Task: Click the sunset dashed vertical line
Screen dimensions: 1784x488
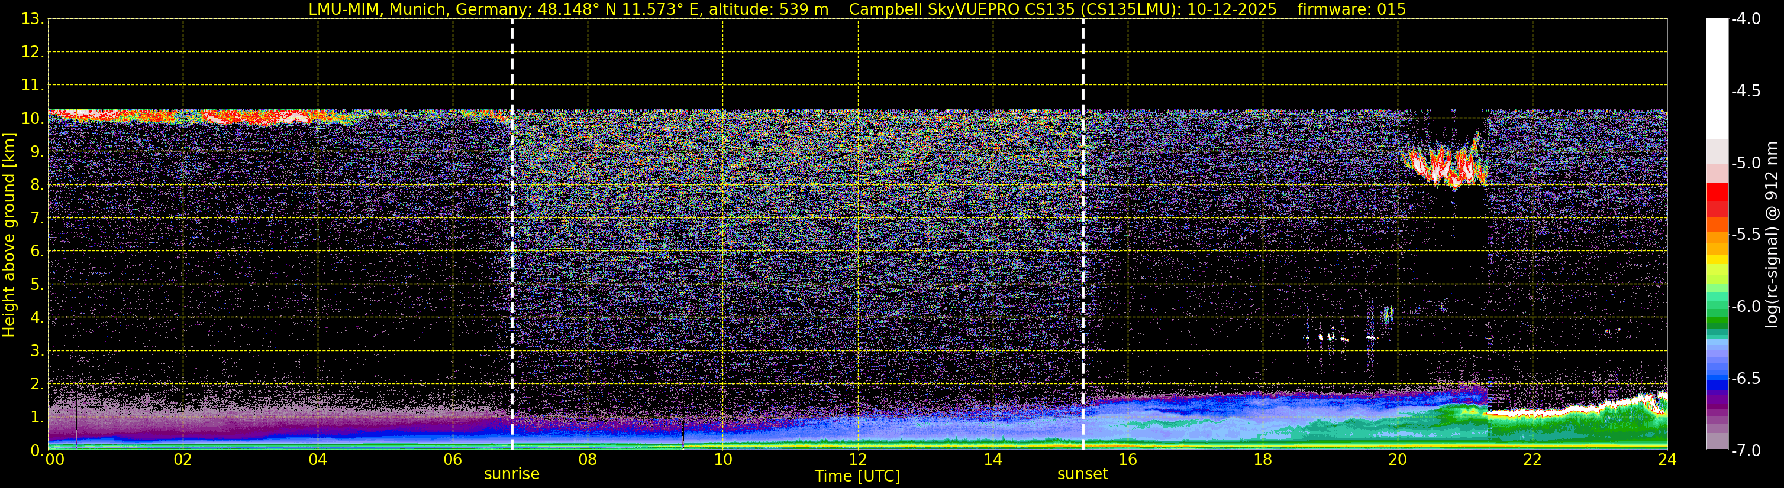Action: [x=1082, y=235]
